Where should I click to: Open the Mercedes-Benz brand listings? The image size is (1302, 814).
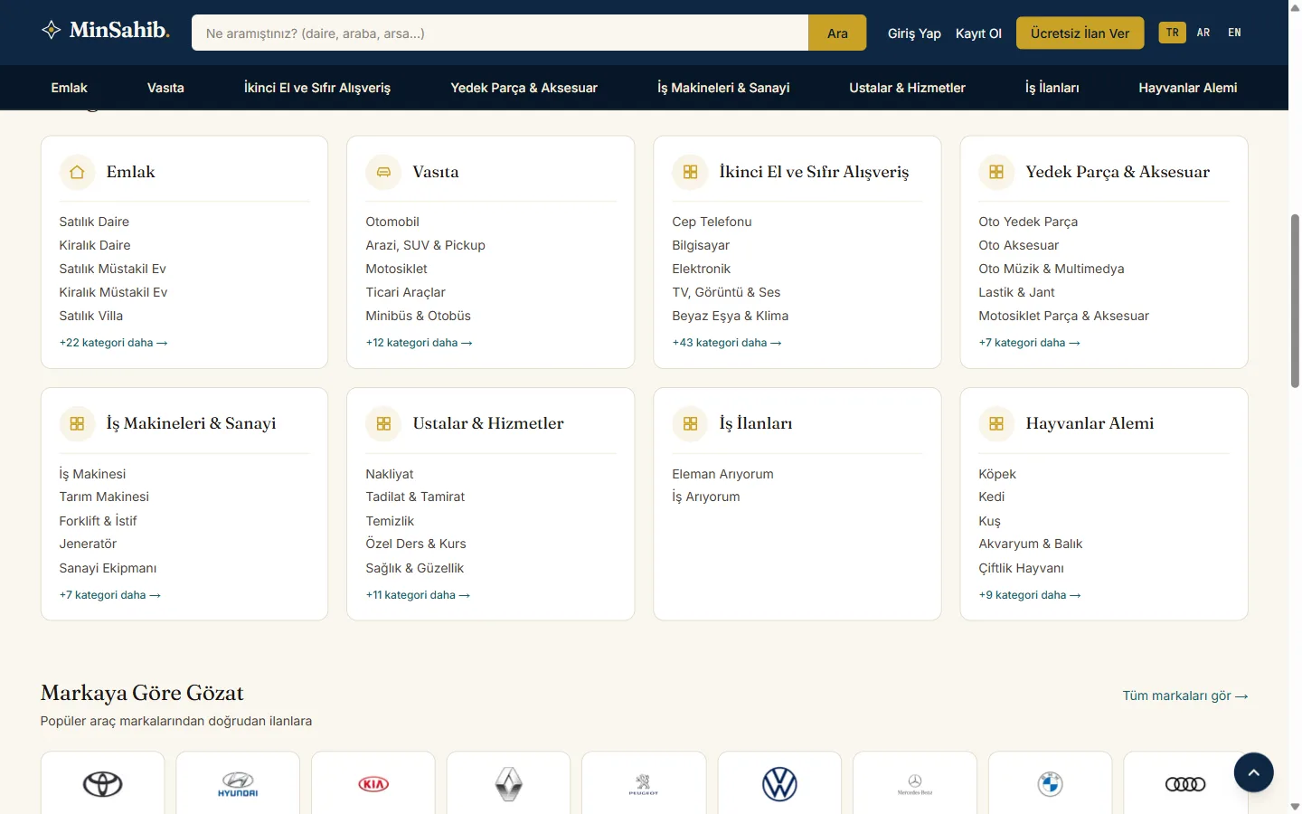(x=915, y=783)
